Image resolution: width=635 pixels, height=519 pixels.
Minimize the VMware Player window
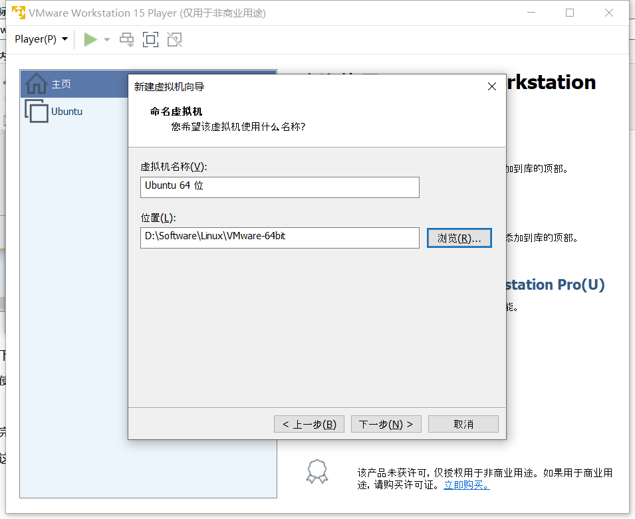coord(531,13)
